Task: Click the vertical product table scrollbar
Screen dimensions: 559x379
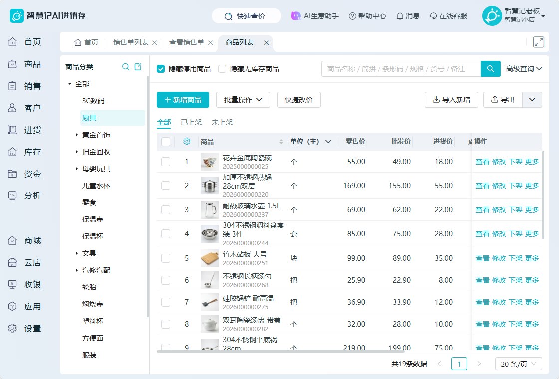Action: pyautogui.click(x=543, y=195)
